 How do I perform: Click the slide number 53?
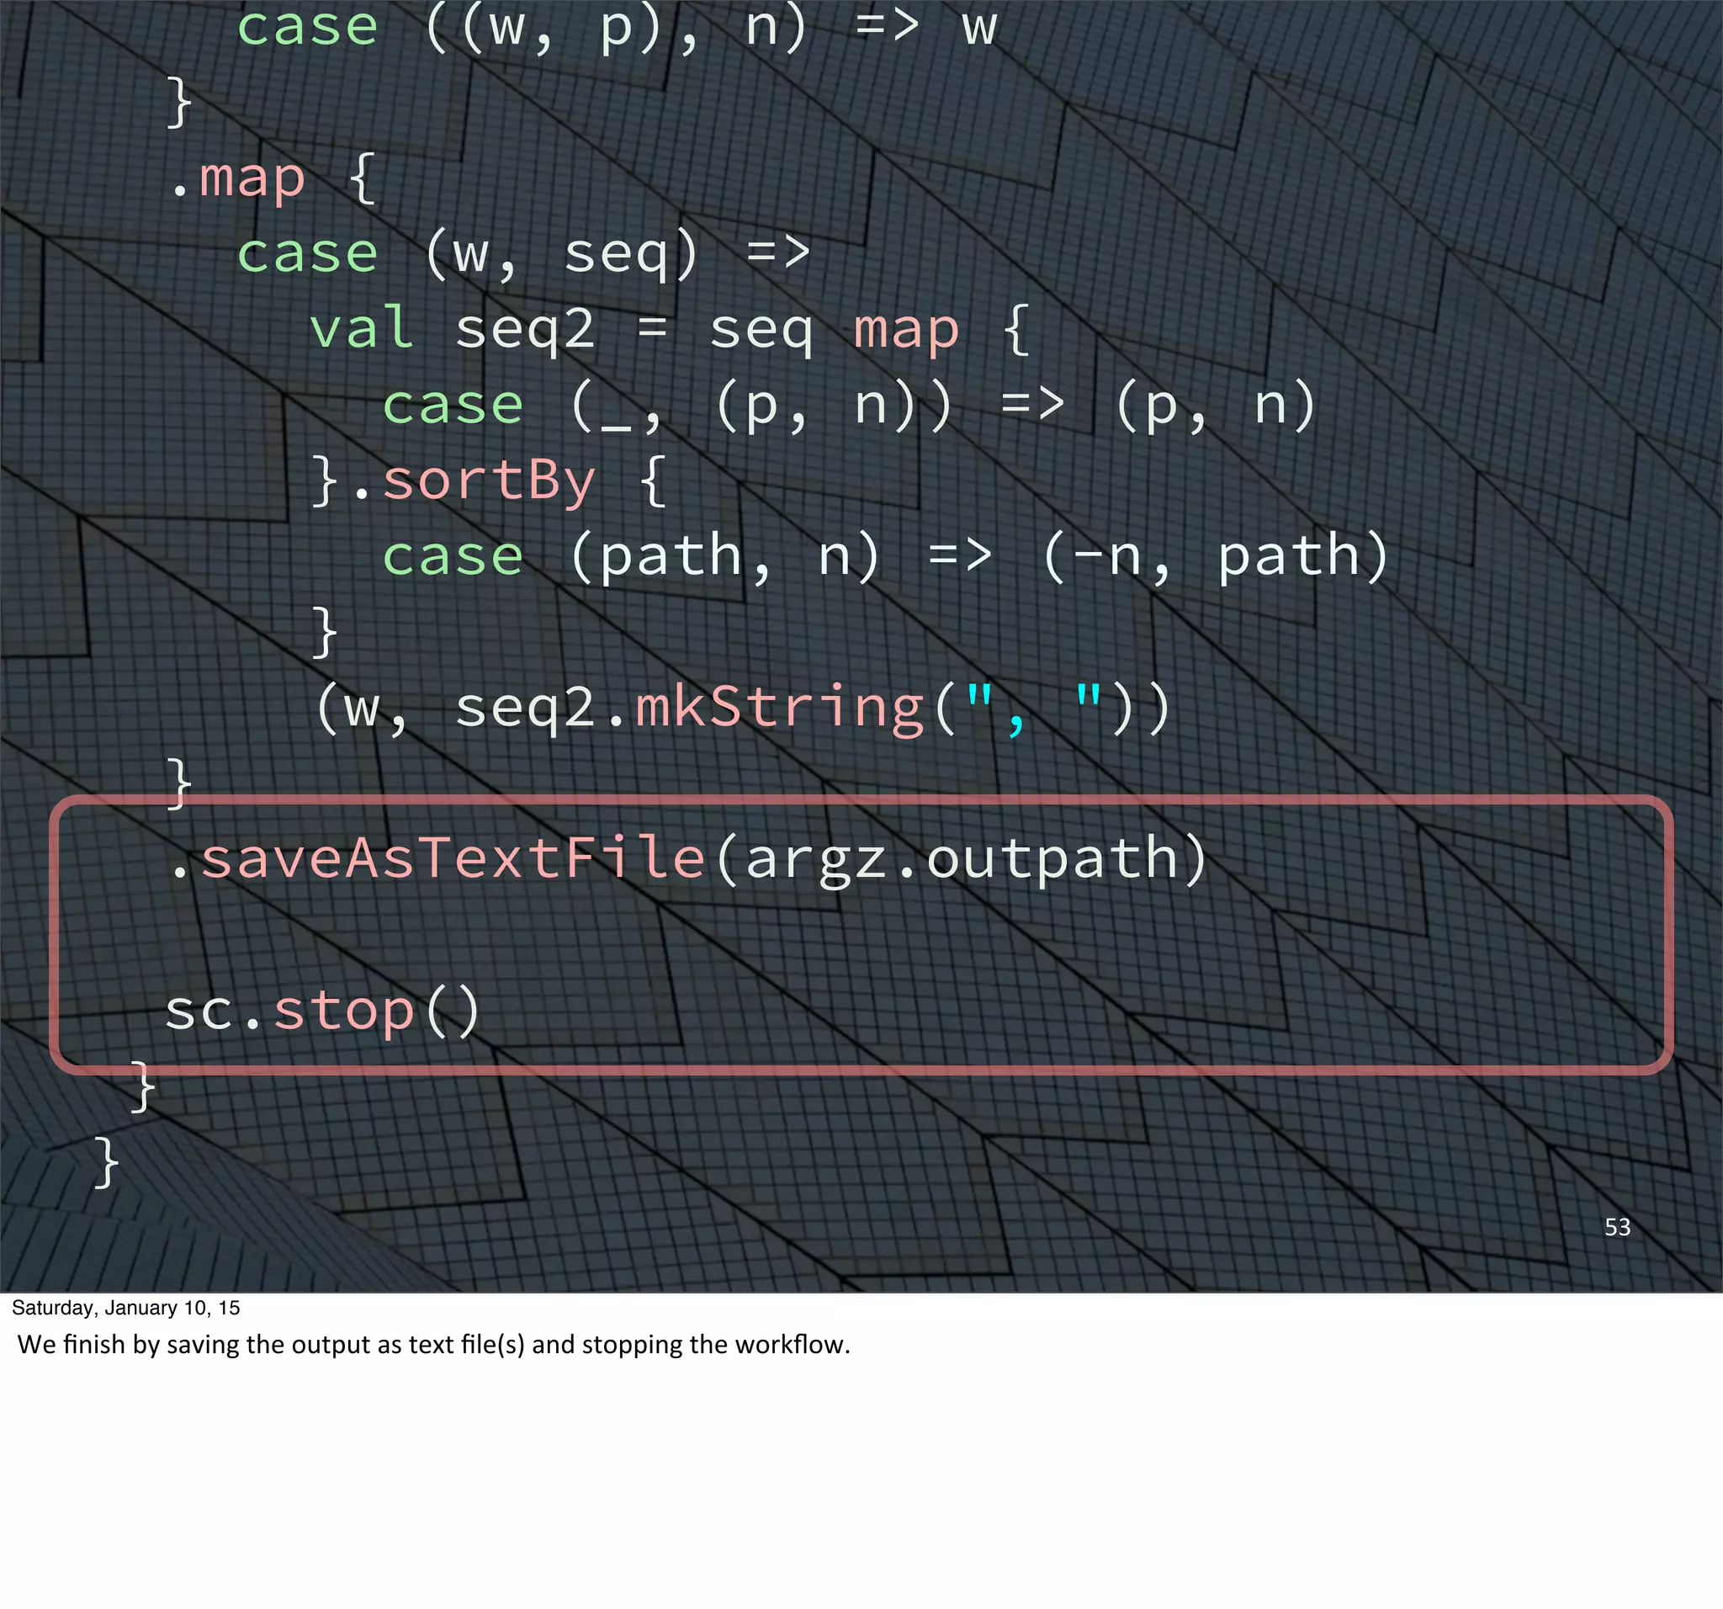click(x=1617, y=1227)
